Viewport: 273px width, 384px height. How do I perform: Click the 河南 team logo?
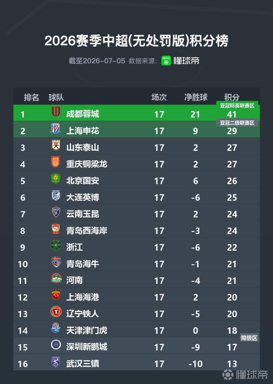[x=56, y=278]
